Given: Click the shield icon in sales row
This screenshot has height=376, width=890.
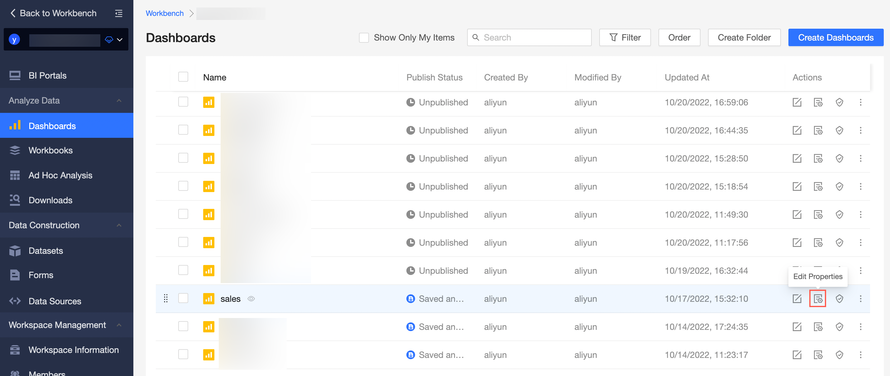Looking at the screenshot, I should pos(839,299).
